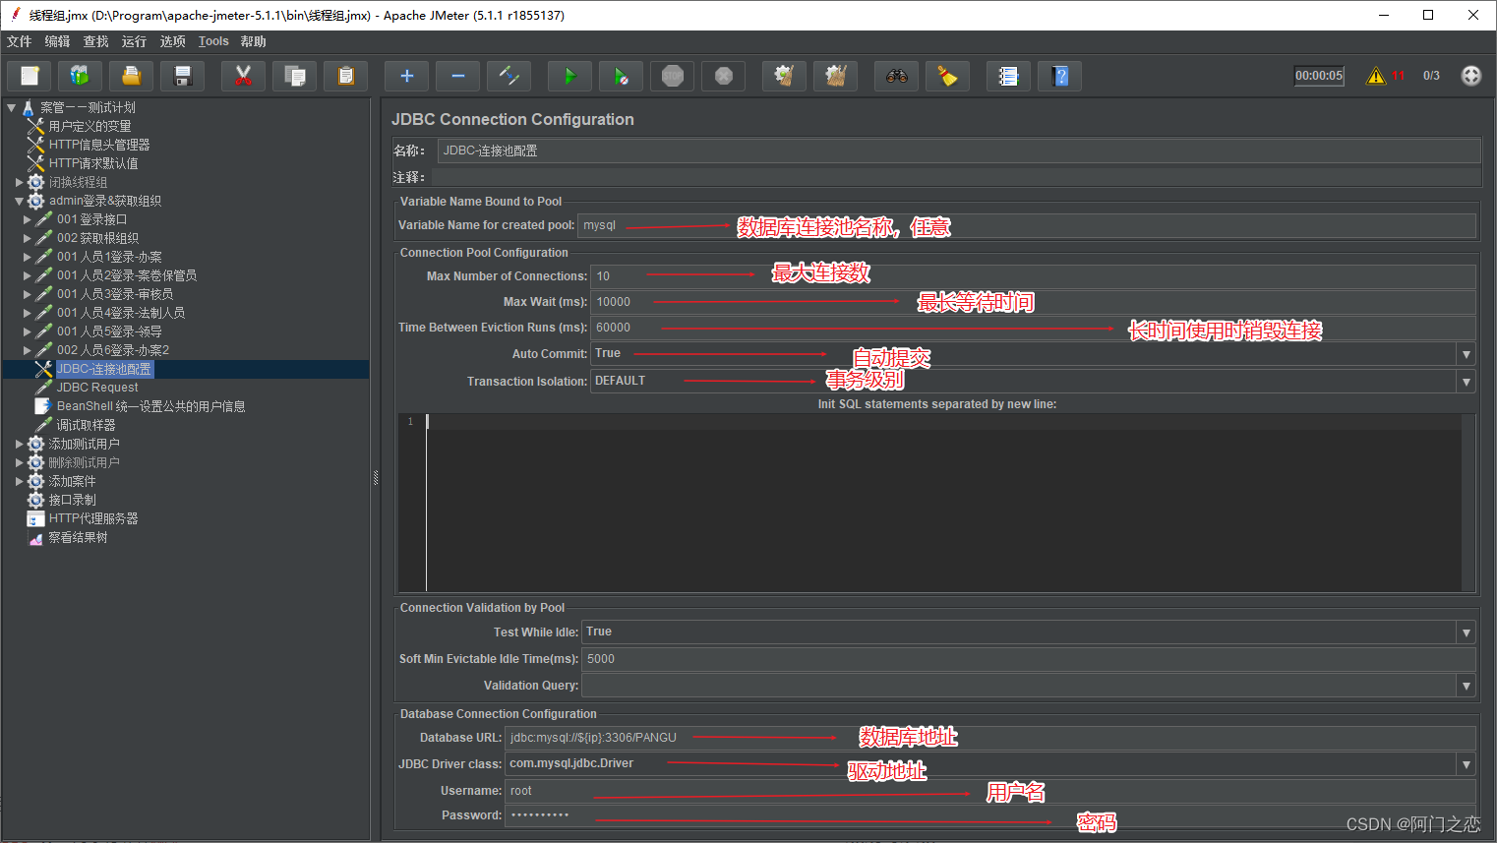Expand the 001 登录接口 sampler node
Screen dimensions: 1497x843
[x=28, y=219]
